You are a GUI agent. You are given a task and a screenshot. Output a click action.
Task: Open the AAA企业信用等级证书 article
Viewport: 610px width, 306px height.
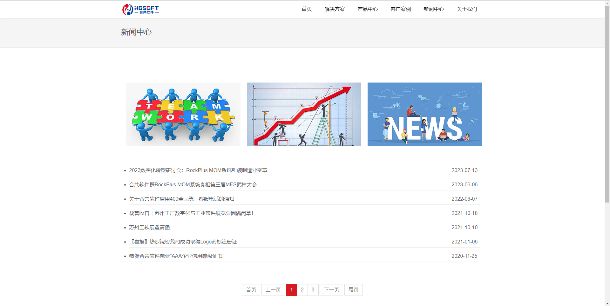point(177,256)
